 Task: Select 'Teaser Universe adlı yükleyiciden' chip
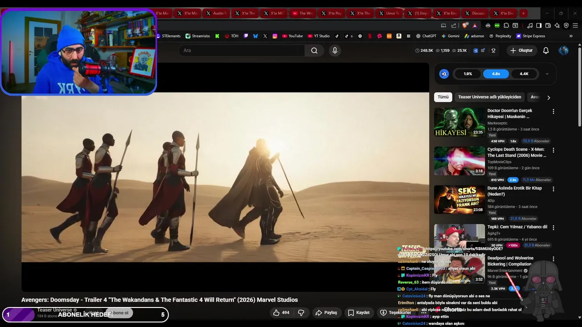(x=490, y=97)
